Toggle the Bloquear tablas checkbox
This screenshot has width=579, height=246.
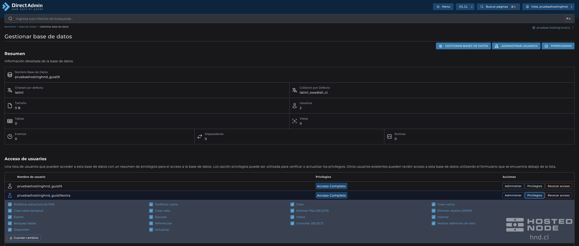coord(10,223)
